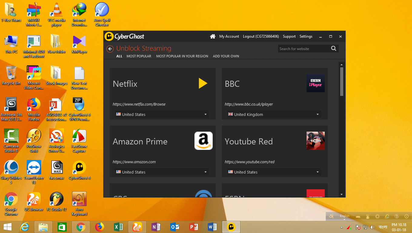The image size is (412, 233).
Task: Click Logout (CG725866406) link
Action: click(261, 36)
